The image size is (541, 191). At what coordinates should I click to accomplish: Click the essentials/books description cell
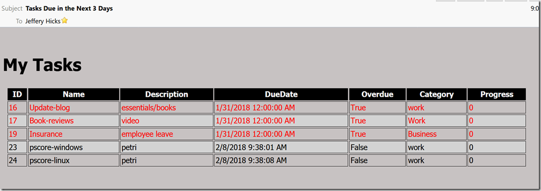point(167,107)
